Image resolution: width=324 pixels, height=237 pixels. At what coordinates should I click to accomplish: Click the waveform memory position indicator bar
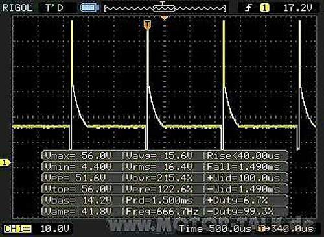point(165,8)
